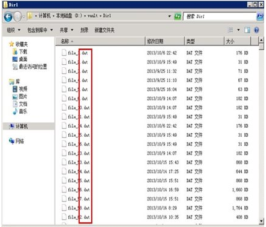Click the file icon of the 71 KB file
The image size is (266, 227).
[x=64, y=71]
